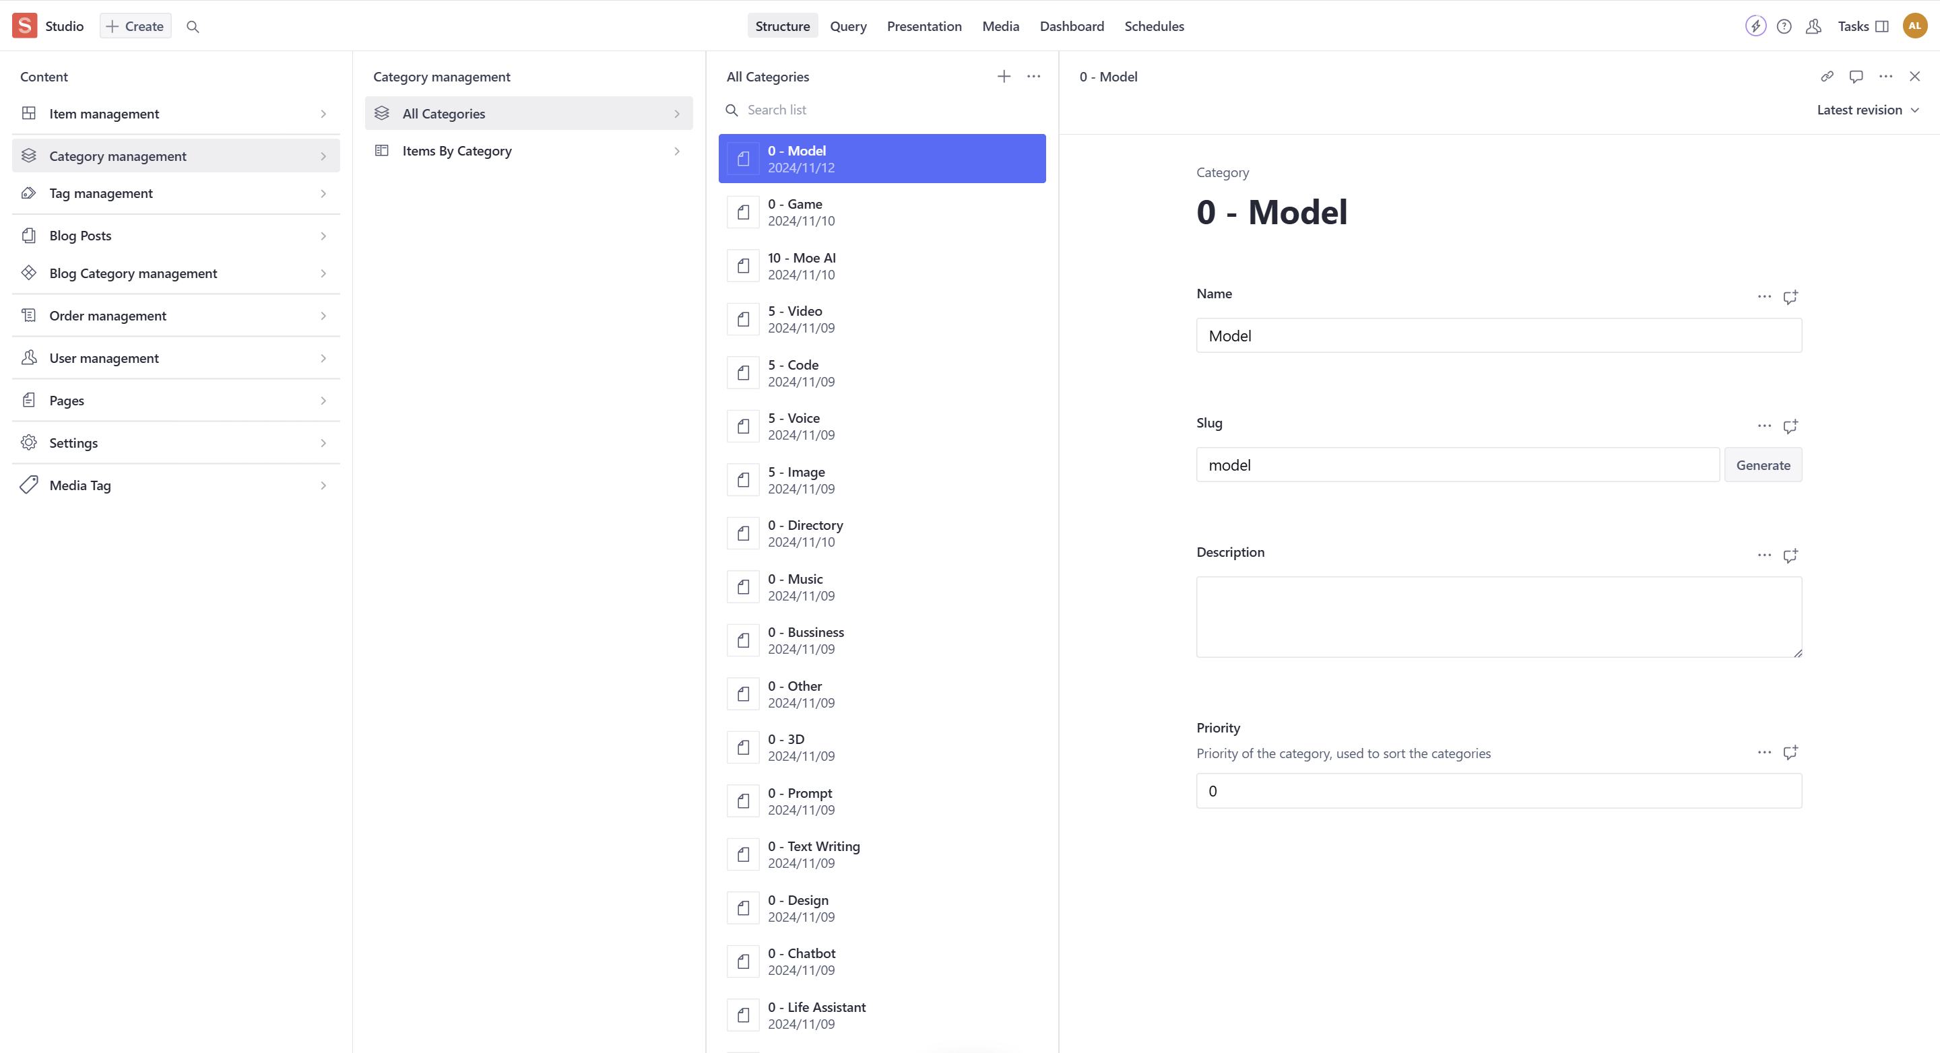Select the 5 - Video category
1940x1053 pixels.
point(882,319)
